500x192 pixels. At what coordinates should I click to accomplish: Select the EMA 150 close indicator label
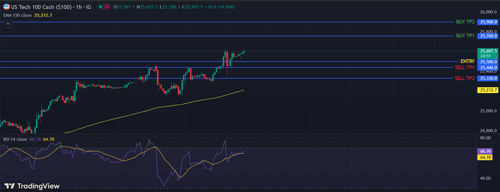(x=17, y=15)
